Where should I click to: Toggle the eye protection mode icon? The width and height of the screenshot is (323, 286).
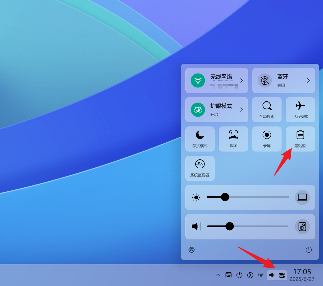198,110
